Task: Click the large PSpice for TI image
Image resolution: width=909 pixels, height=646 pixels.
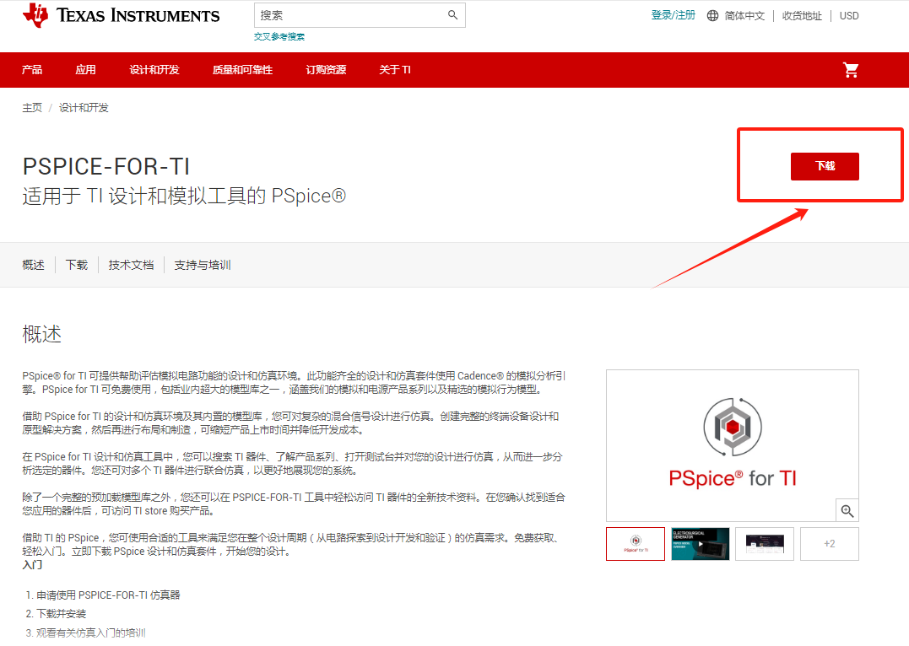Action: tap(733, 445)
